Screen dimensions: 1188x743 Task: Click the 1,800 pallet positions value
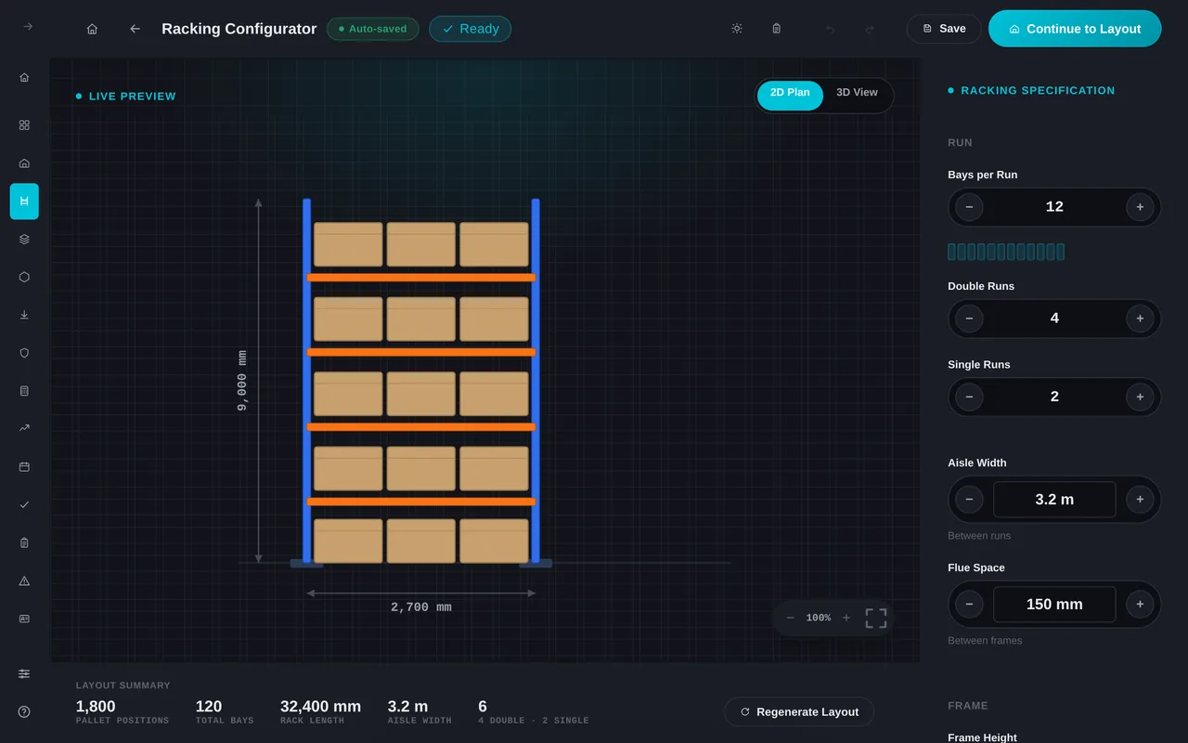coord(96,707)
